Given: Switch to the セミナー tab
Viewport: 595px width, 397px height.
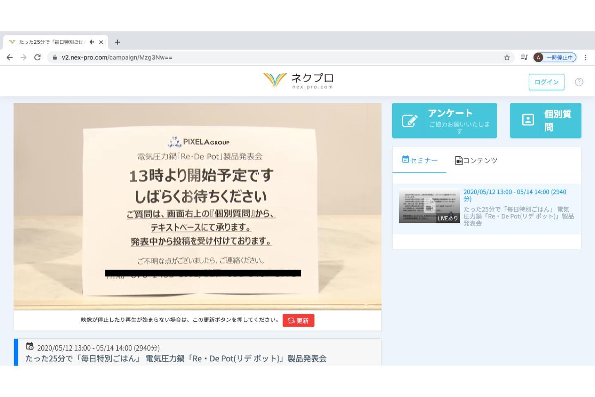Looking at the screenshot, I should pyautogui.click(x=419, y=160).
